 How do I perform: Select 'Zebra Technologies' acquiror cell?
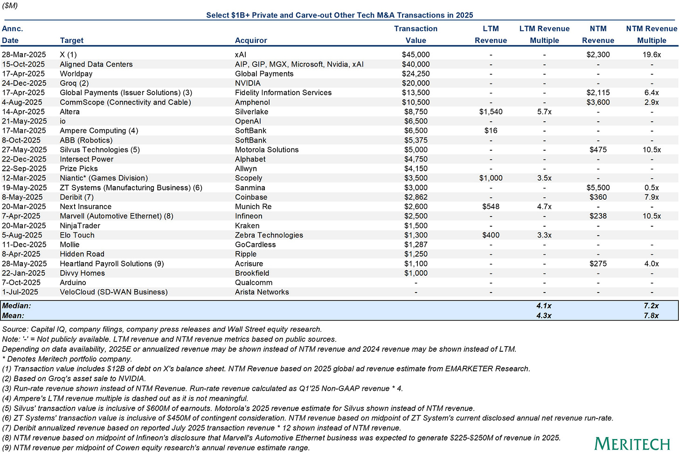tap(269, 235)
